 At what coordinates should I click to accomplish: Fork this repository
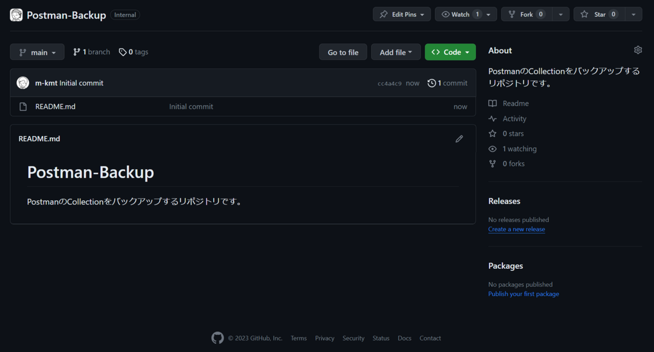(526, 14)
